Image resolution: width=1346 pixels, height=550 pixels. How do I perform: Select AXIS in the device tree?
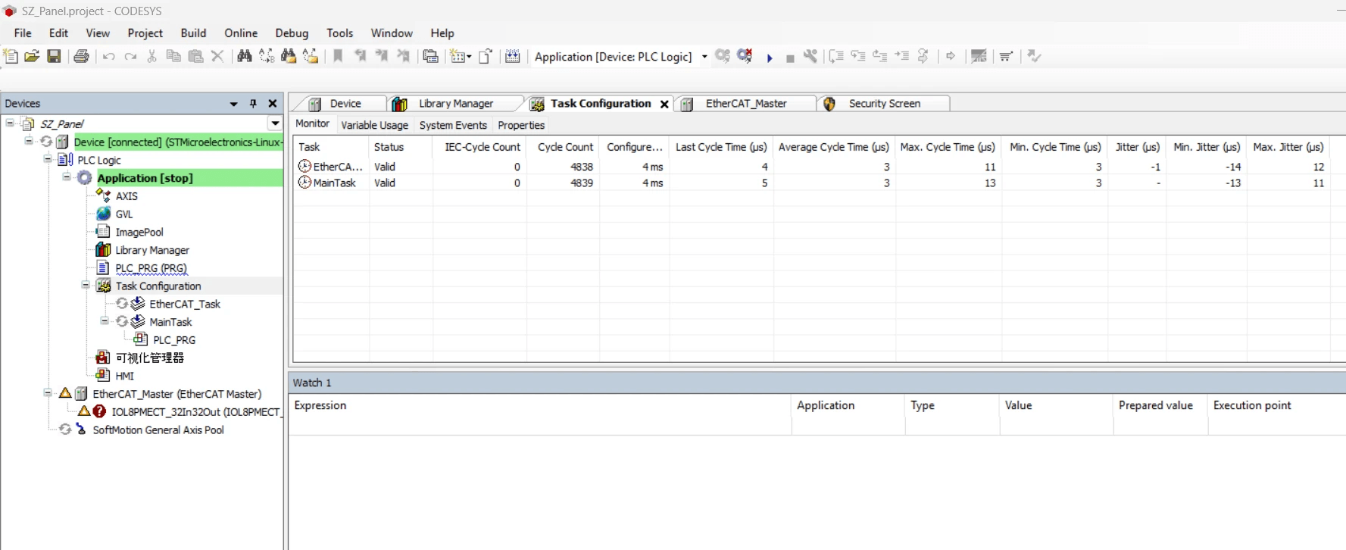[126, 196]
